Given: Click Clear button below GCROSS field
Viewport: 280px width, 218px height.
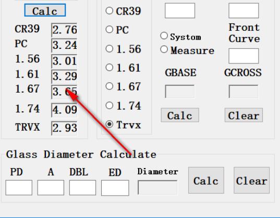Looking at the screenshot, I should 244,115.
